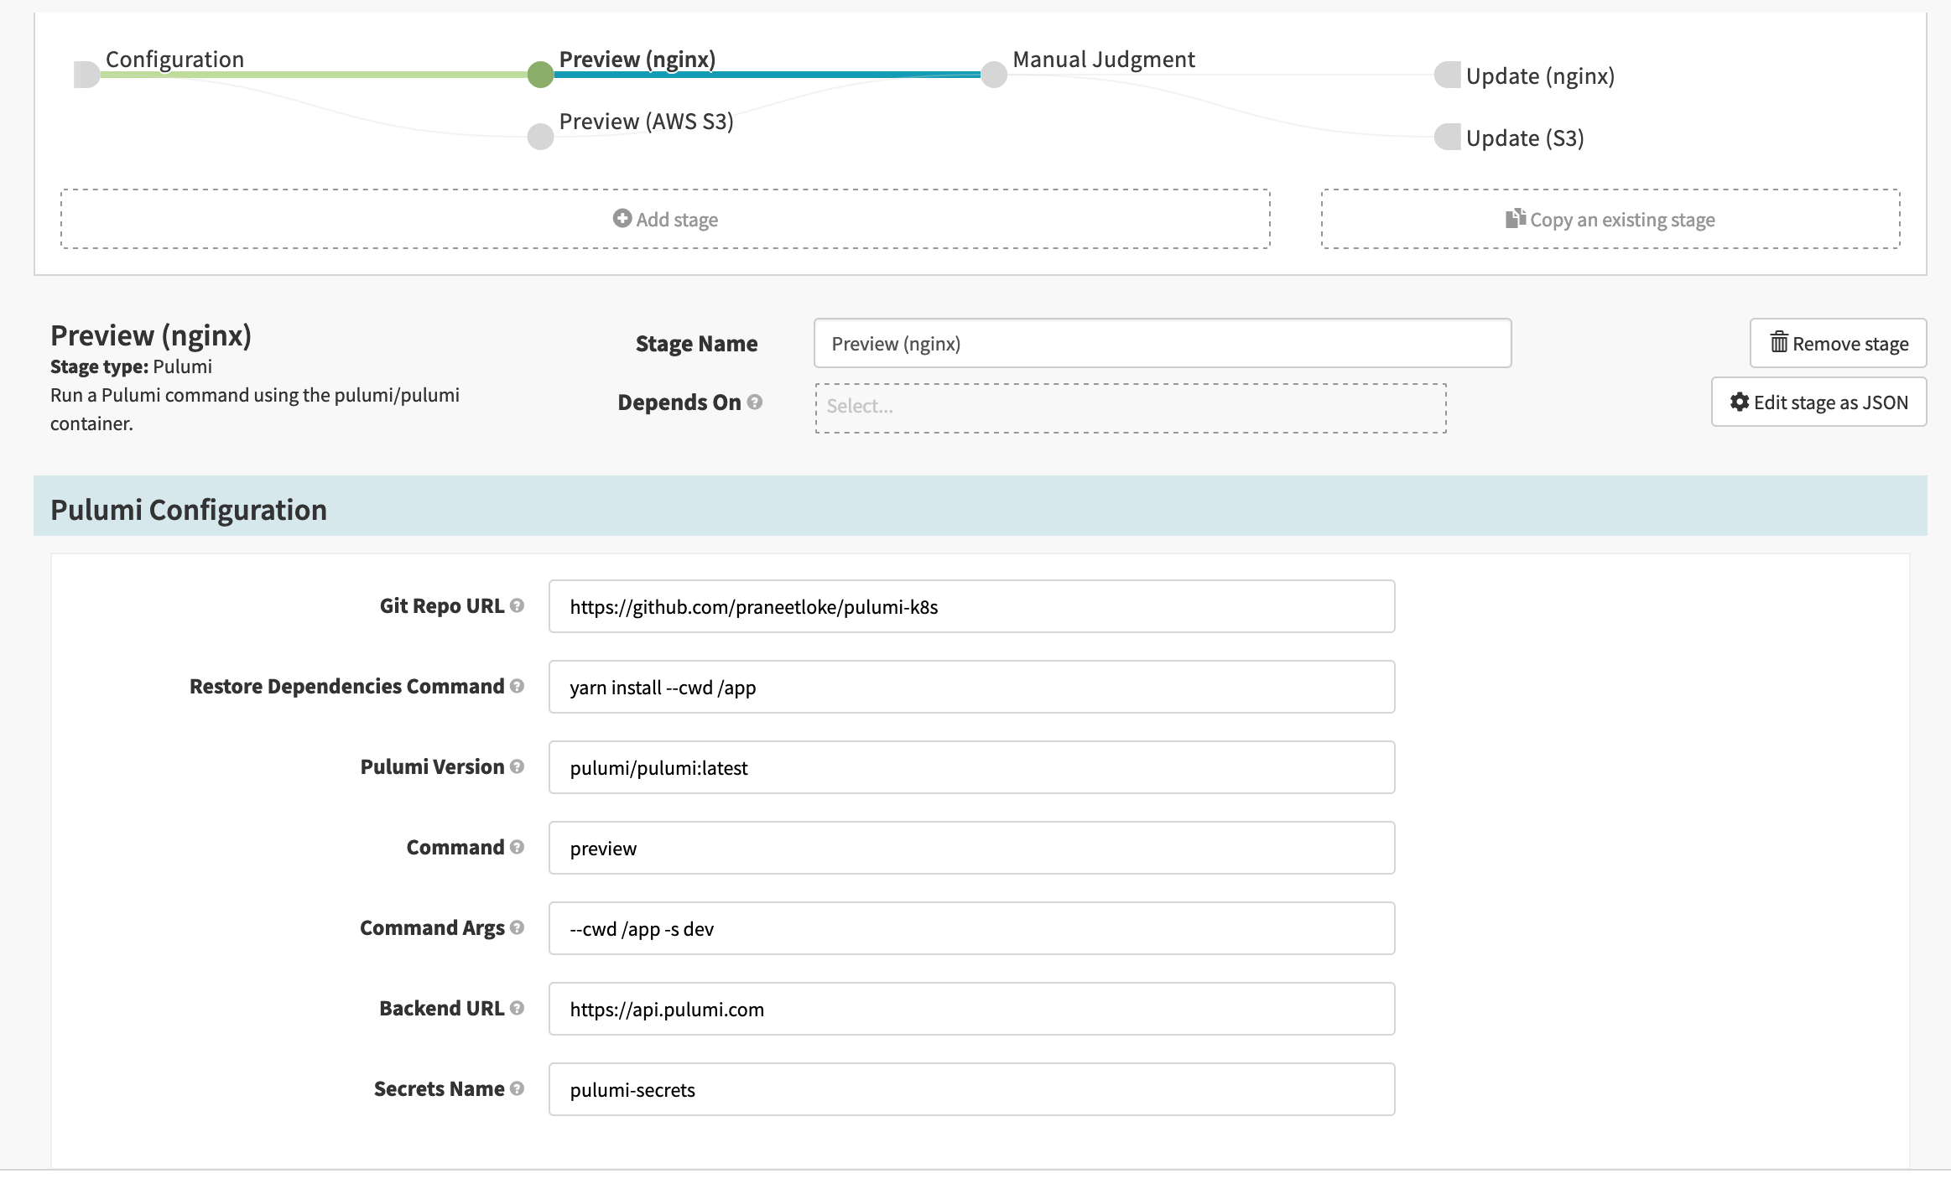
Task: Click the copy icon in Copy an existing stage
Action: click(1514, 218)
